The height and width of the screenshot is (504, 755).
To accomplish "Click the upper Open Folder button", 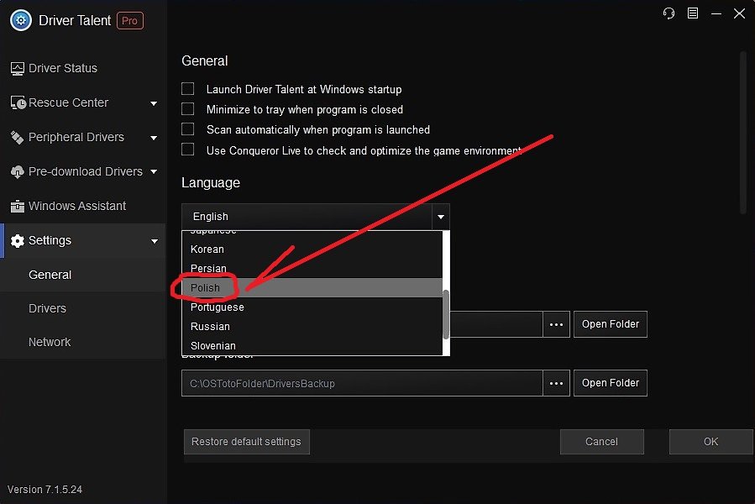I will (611, 324).
